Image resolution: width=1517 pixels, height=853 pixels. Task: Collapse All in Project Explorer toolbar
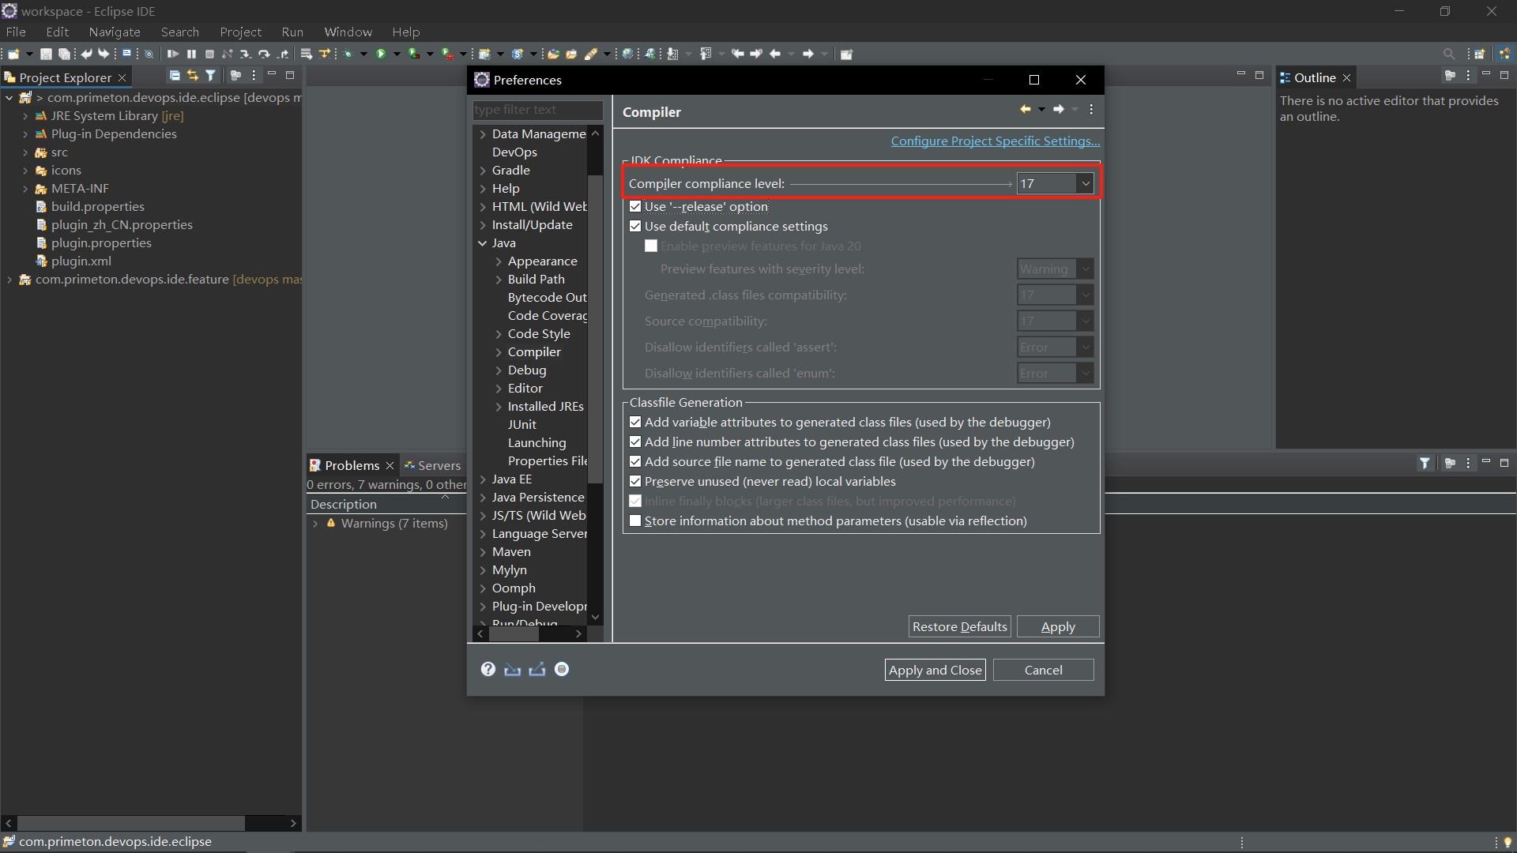tap(175, 75)
